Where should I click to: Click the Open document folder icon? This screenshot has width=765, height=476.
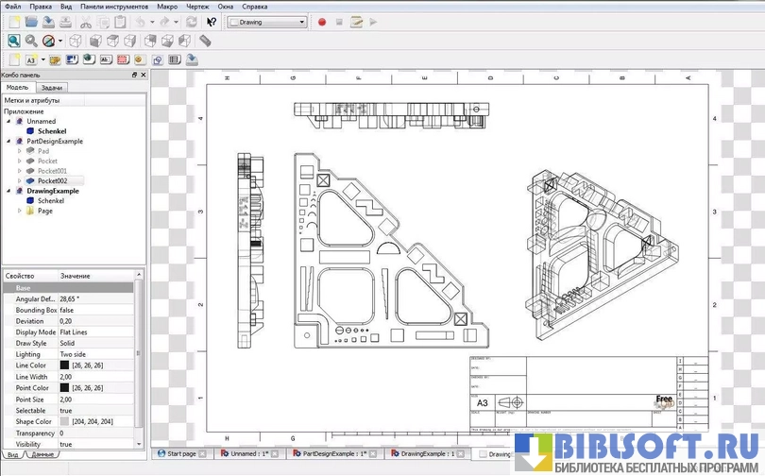click(31, 21)
